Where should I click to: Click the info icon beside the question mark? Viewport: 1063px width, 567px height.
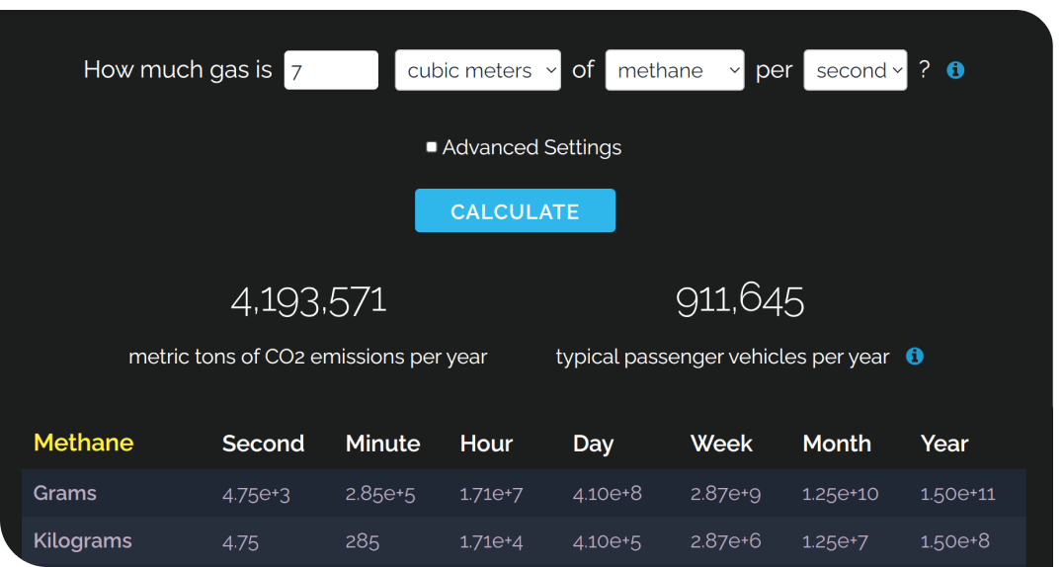[955, 70]
